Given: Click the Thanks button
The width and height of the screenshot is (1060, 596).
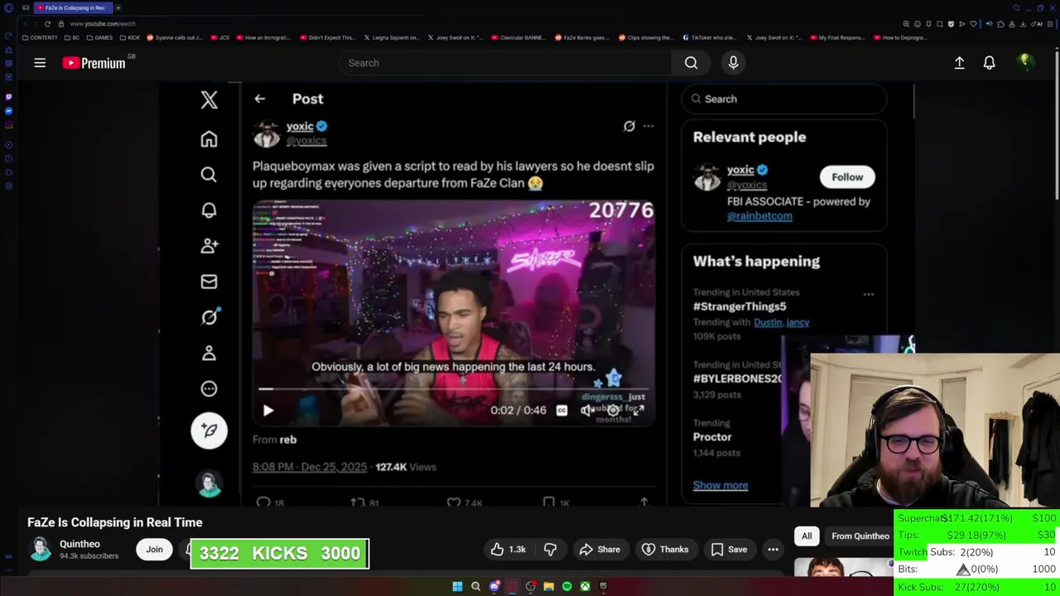Looking at the screenshot, I should pos(665,550).
